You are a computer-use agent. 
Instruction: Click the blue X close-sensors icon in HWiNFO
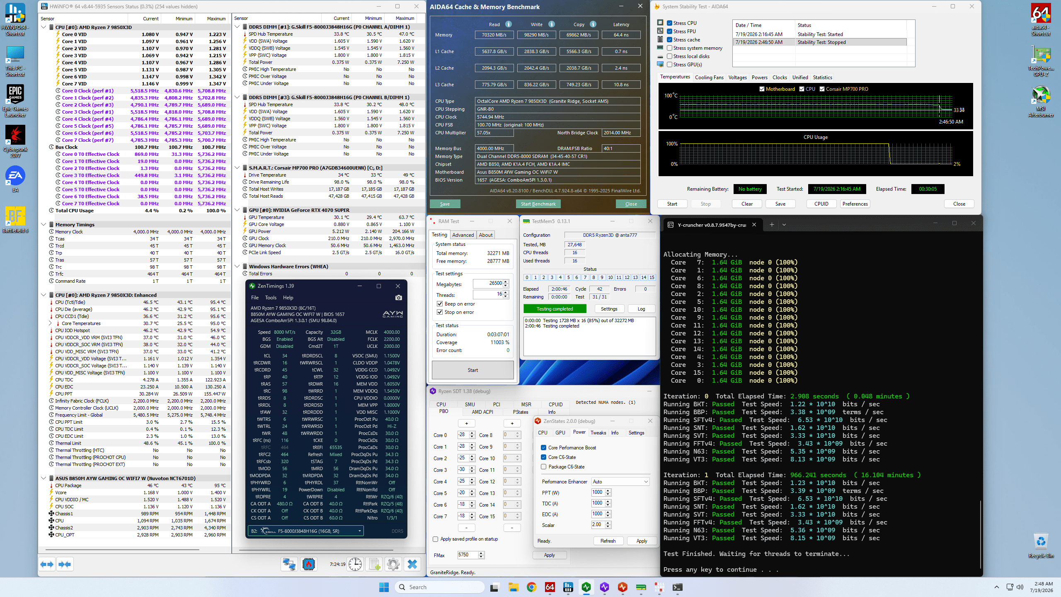coord(412,564)
